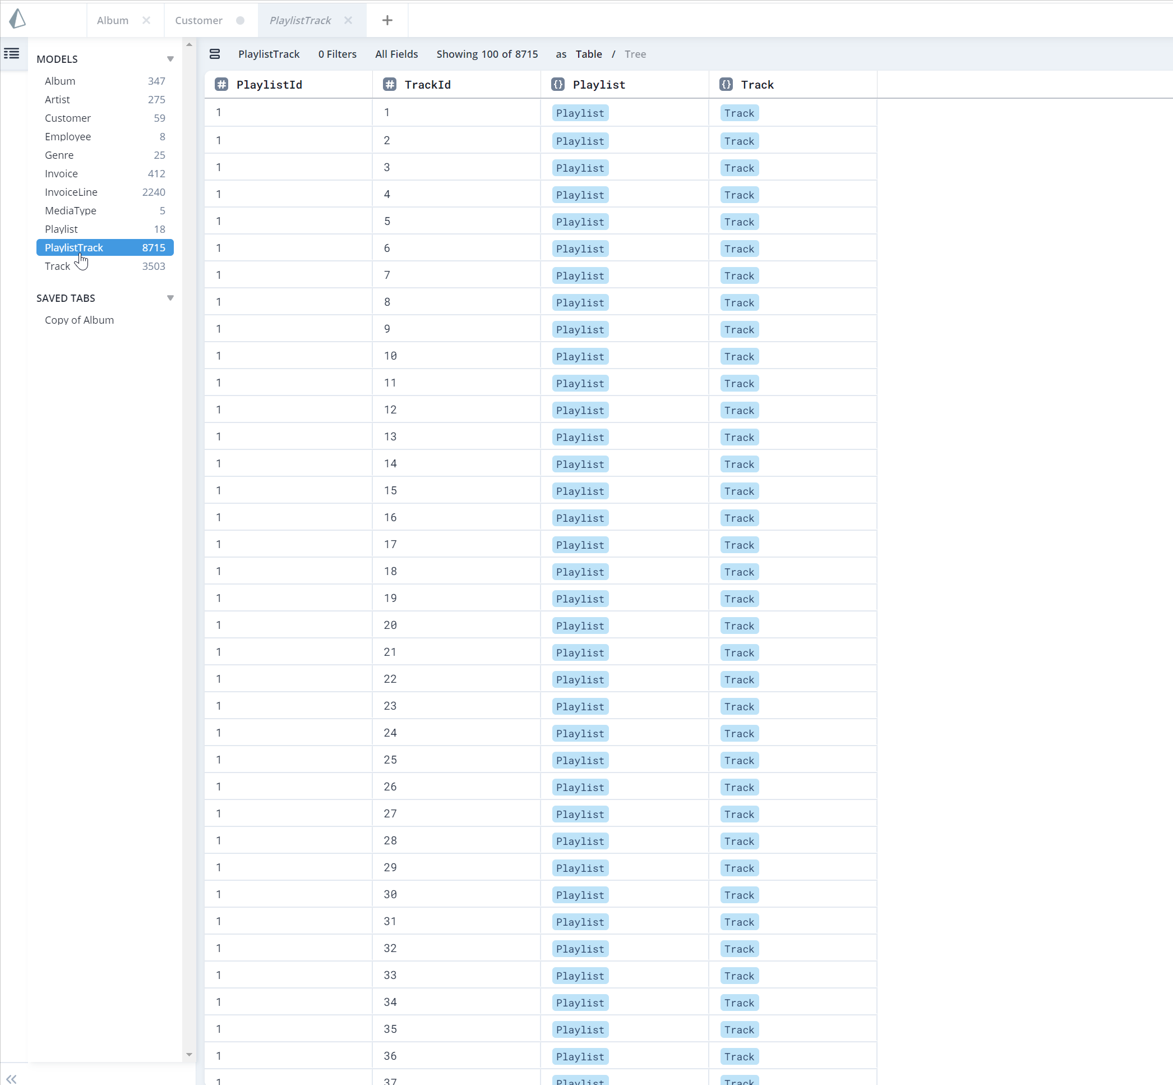1173x1085 pixels.
Task: Click the number icon on the PlaylistId header
Action: 221,85
